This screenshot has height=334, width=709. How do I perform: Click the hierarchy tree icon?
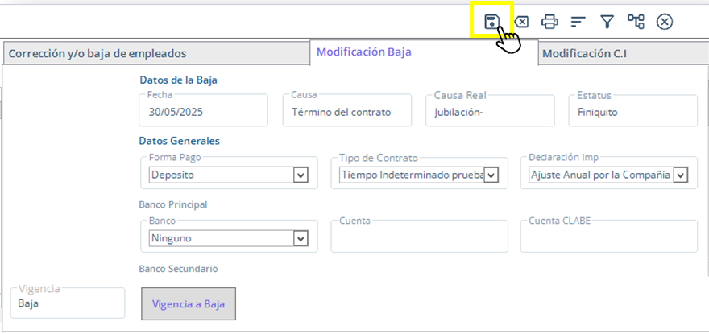(636, 22)
